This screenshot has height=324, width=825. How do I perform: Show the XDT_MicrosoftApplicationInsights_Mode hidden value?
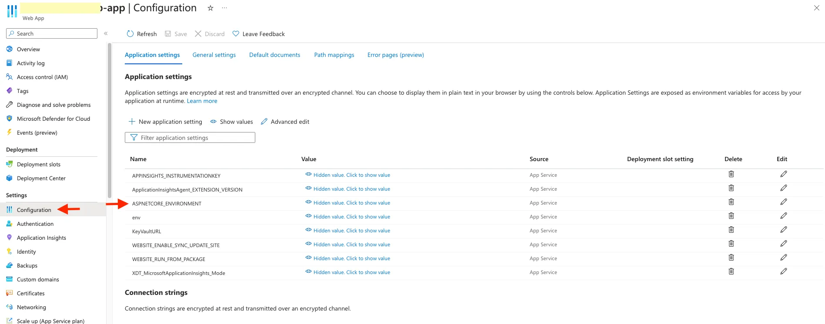(x=348, y=272)
